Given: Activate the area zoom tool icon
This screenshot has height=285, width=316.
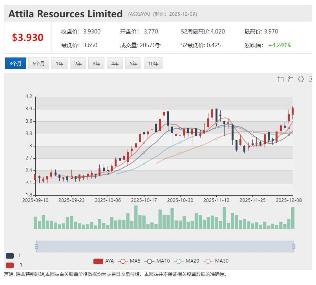Looking at the screenshot, I should click(x=280, y=80).
